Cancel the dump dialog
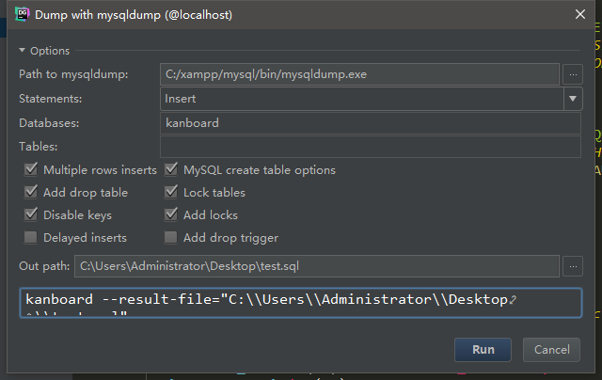Screen dimensions: 602x380 551,350
